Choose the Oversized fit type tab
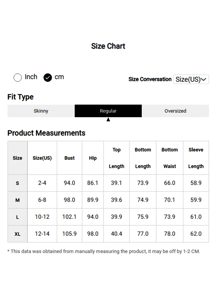This screenshot has height=295, width=221. tap(175, 111)
